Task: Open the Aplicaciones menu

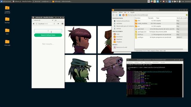Action: point(6,1)
